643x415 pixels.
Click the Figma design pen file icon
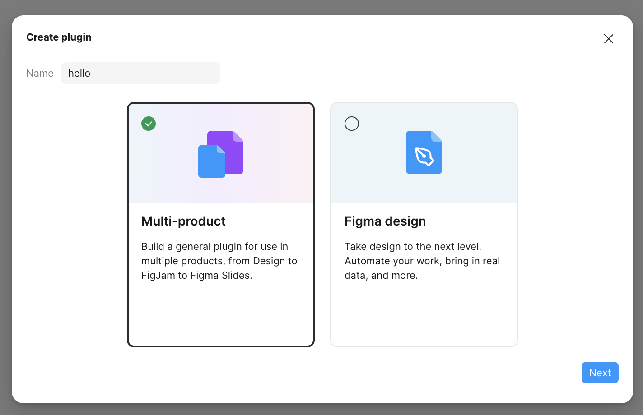click(x=424, y=152)
